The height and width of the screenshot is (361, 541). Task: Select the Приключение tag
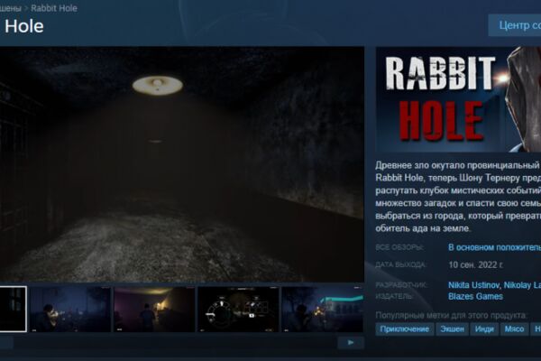pos(404,329)
